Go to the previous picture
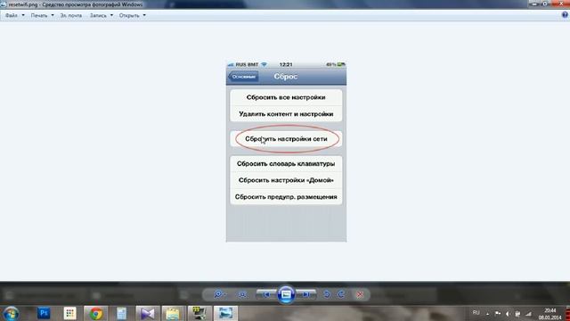Screen dimensions: 570x321 [x=266, y=294]
